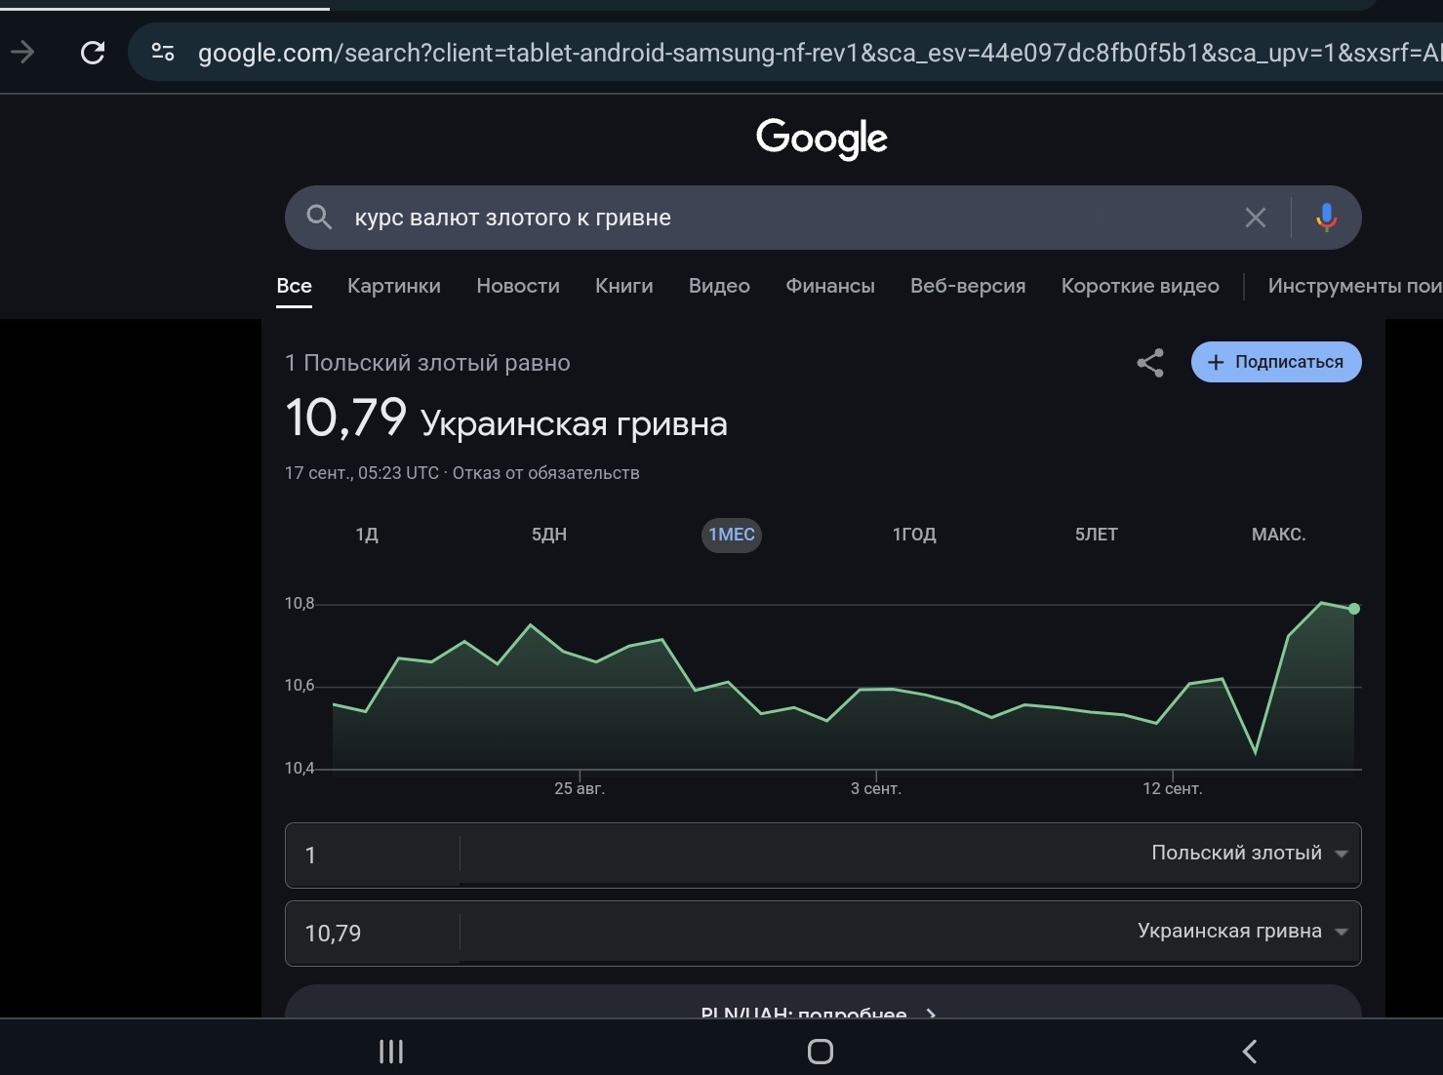1443x1075 pixels.
Task: Open site info icon in address bar
Action: 163,52
